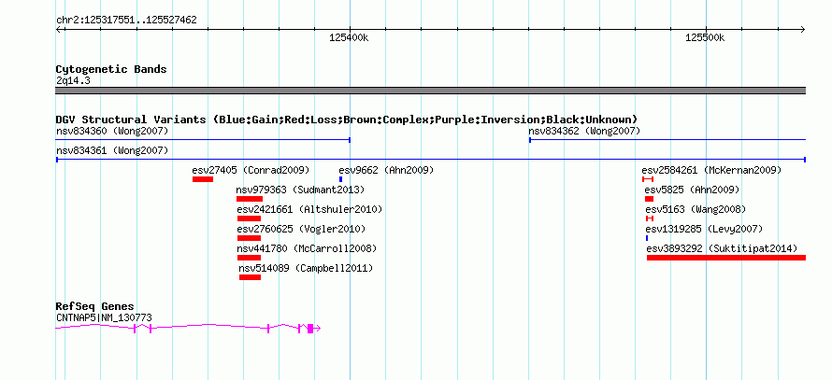Image resolution: width=832 pixels, height=380 pixels.
Task: Click the red bracket glyph of esv2584261
Action: (x=648, y=179)
